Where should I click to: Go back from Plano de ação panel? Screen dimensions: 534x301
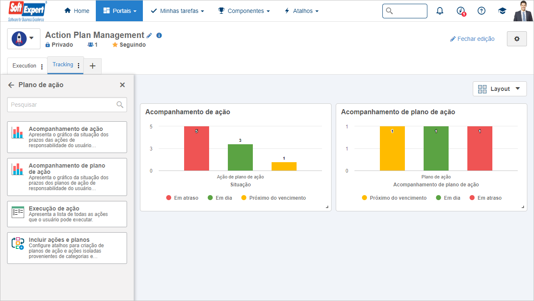coord(11,85)
